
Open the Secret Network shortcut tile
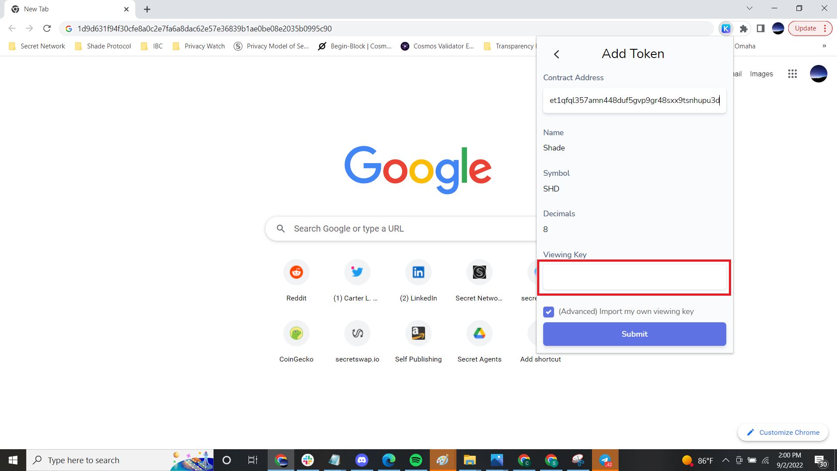click(x=480, y=280)
